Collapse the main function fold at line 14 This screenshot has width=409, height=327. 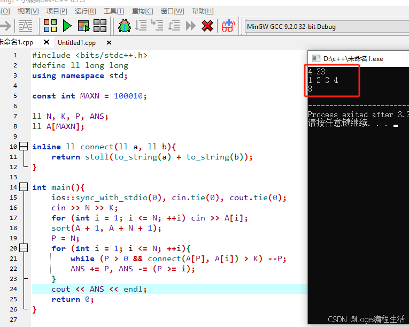pyautogui.click(x=24, y=187)
